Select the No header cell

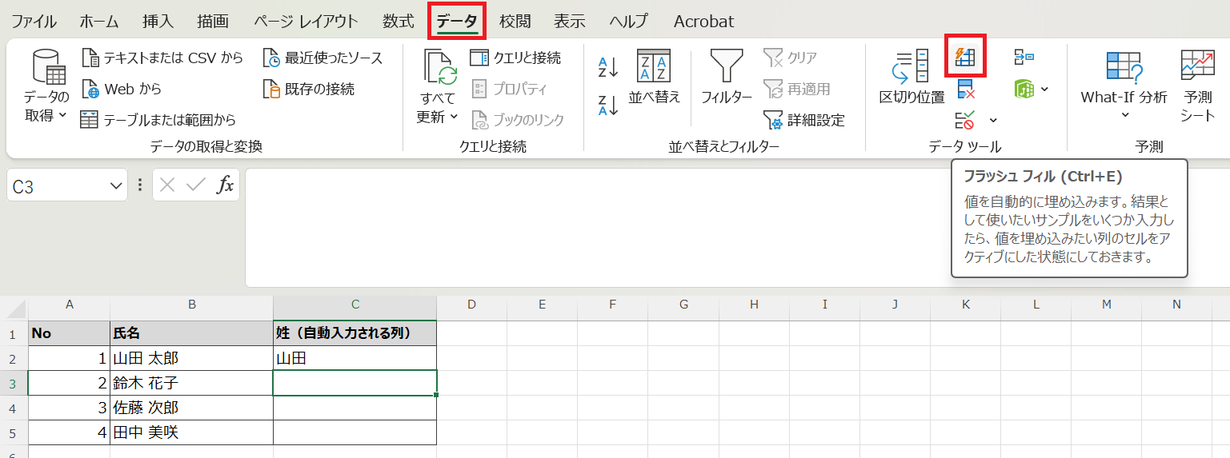tap(69, 333)
